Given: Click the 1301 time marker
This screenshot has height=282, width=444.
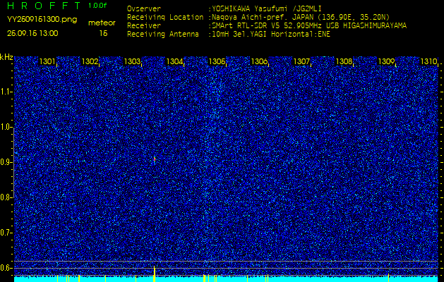Looking at the screenshot, I should tap(47, 61).
